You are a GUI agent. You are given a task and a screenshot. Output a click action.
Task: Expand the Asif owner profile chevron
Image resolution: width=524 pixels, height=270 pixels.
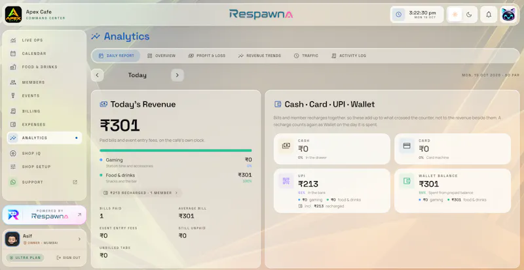pyautogui.click(x=79, y=239)
